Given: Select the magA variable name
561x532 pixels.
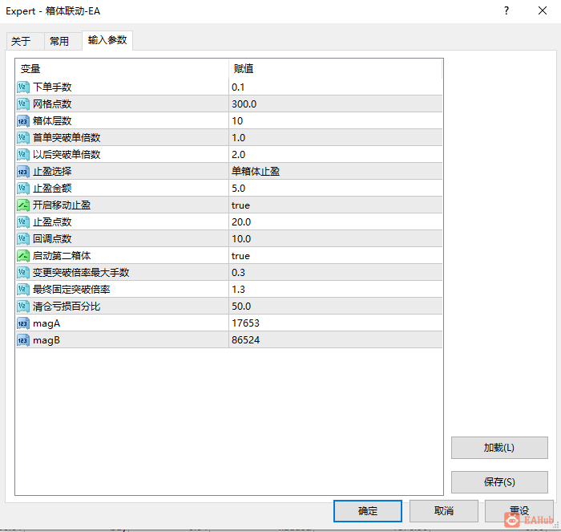Looking at the screenshot, I should [x=46, y=323].
